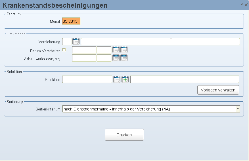This screenshot has width=249, height=161.
Task: Click the wide Versicherung name field
Action: (x=160, y=42)
